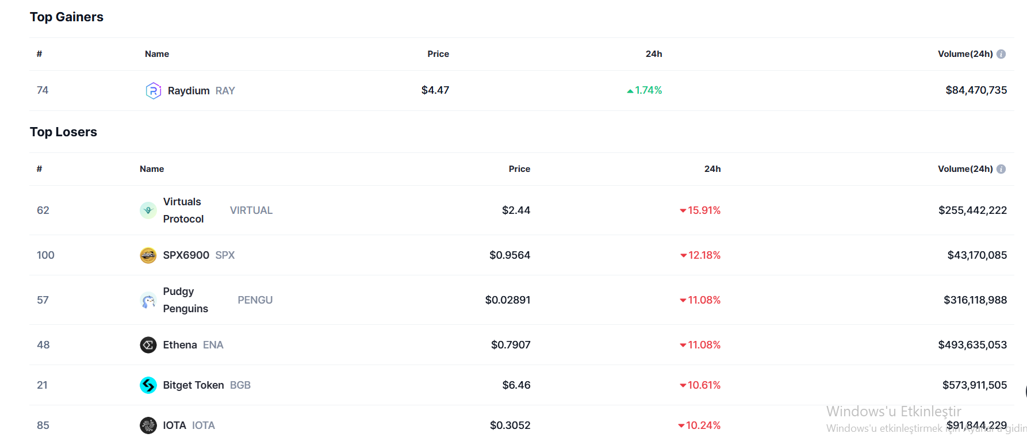Click the IOTA coin logo icon

[148, 425]
